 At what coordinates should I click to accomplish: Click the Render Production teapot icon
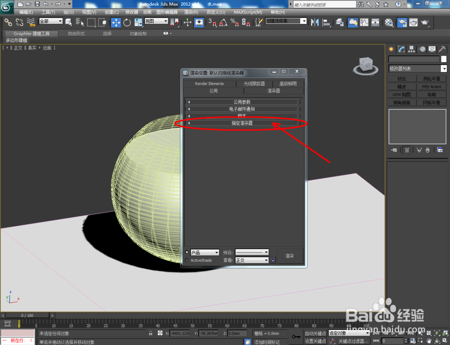tap(425, 22)
